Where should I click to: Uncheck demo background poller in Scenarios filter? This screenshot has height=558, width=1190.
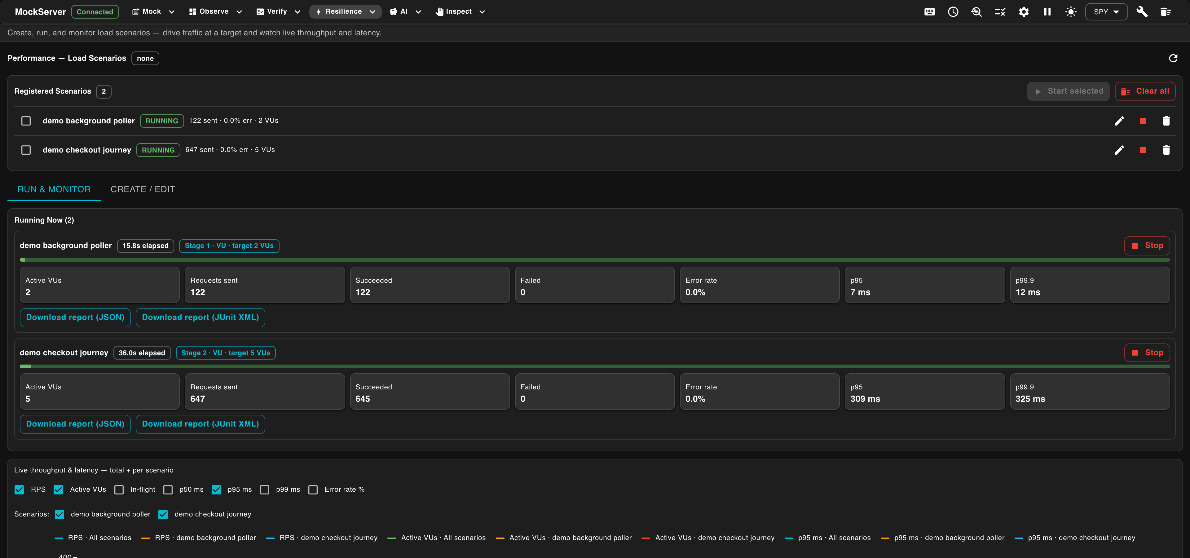pyautogui.click(x=59, y=515)
